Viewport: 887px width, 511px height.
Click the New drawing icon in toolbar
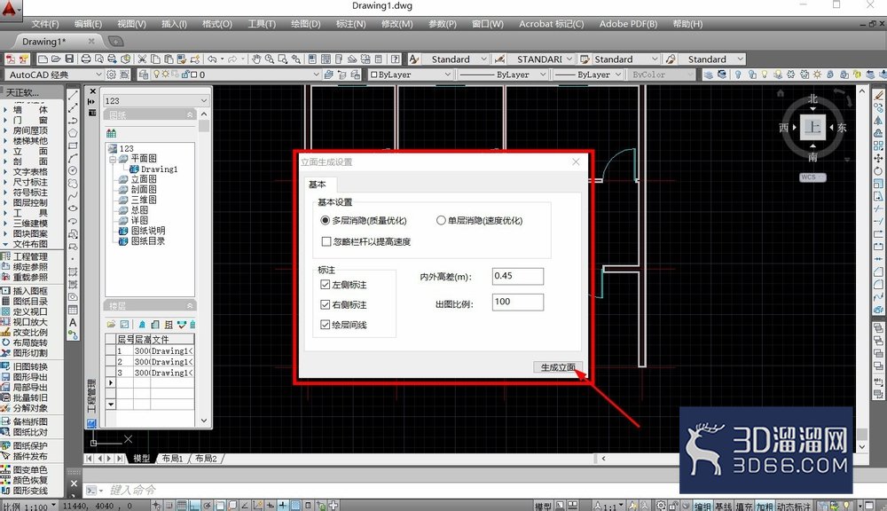click(43, 59)
